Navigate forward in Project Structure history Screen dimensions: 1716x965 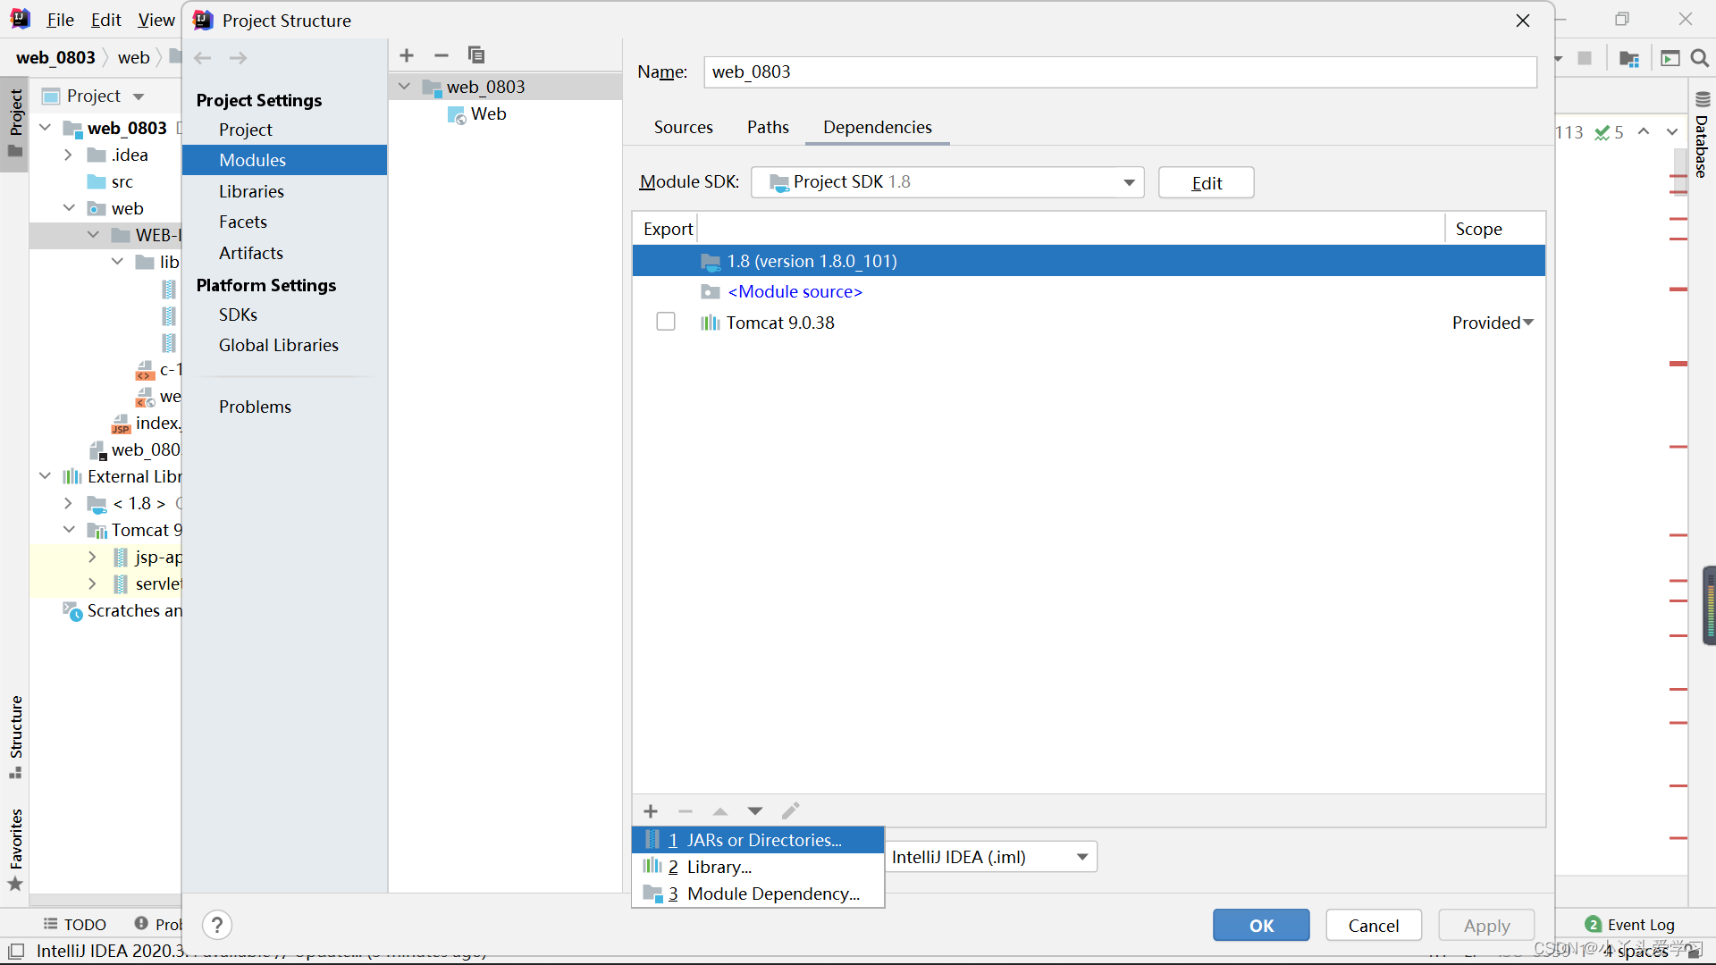click(x=238, y=58)
